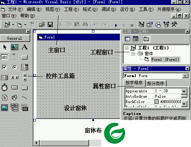
Task: Open the Properties Window toolbar icon
Action: (150, 24)
